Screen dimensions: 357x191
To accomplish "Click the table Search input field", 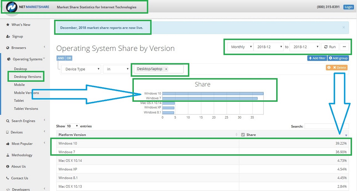I will click(326, 126).
